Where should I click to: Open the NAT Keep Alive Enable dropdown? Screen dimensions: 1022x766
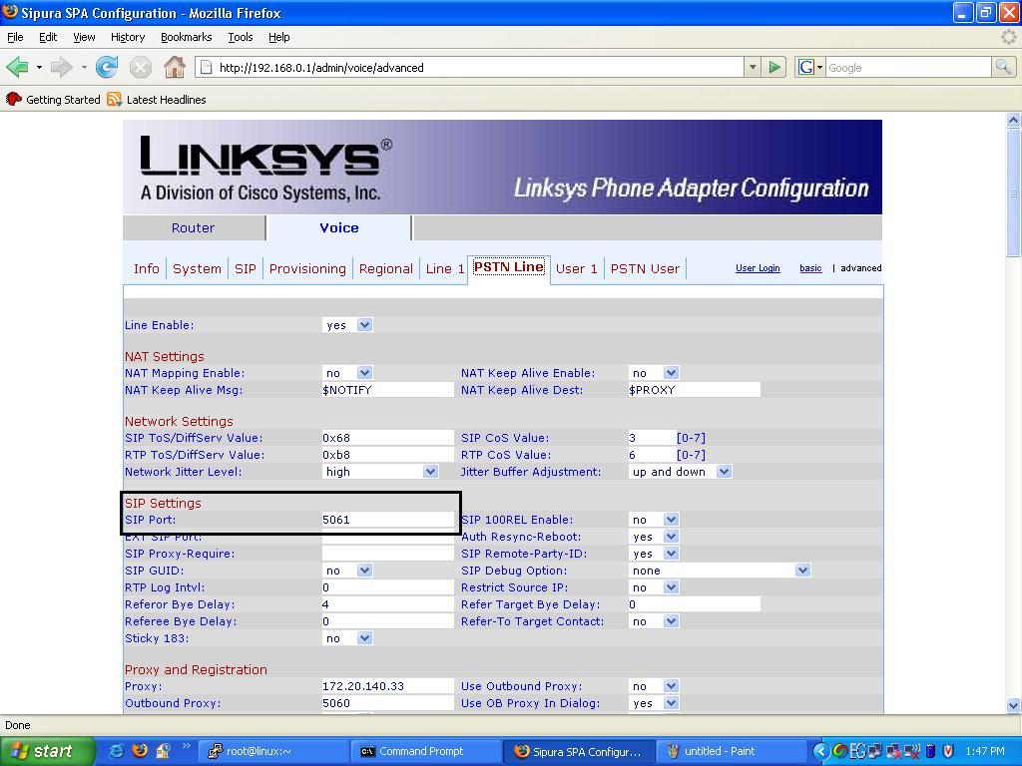pyautogui.click(x=655, y=373)
